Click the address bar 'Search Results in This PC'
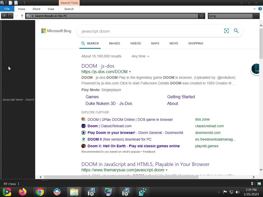 tap(112, 16)
